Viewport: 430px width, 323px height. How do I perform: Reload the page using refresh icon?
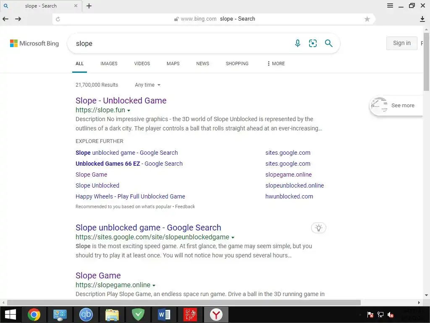(x=58, y=19)
